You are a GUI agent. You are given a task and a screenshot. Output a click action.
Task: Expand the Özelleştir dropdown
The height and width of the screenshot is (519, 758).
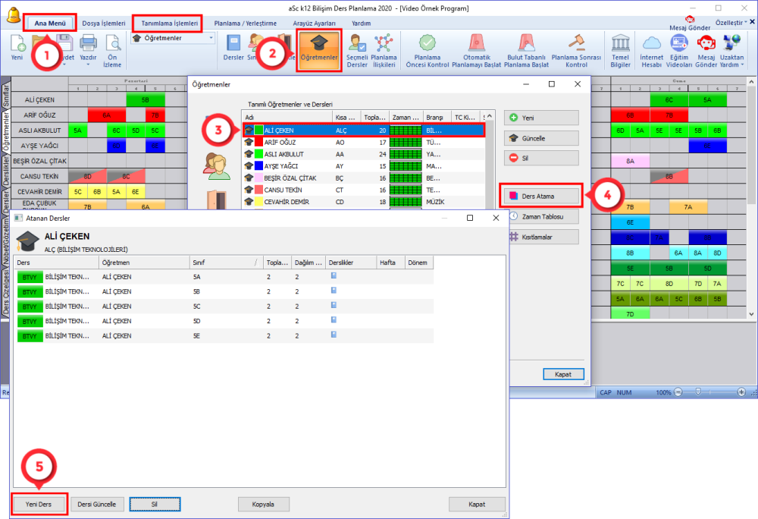point(731,22)
